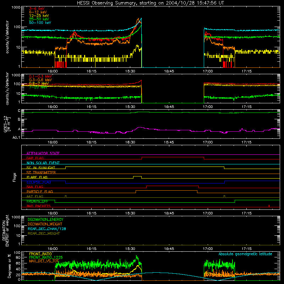Select the MAX_DET_VS_TOT legend label

click(44, 261)
